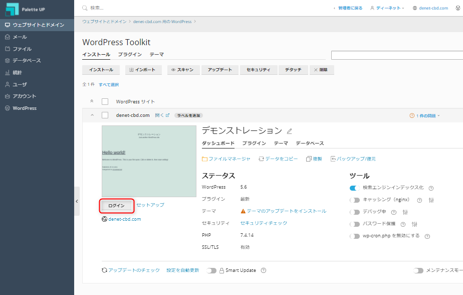Click the orange warning icon for 1 件の問題
The image size is (463, 295).
tap(412, 115)
